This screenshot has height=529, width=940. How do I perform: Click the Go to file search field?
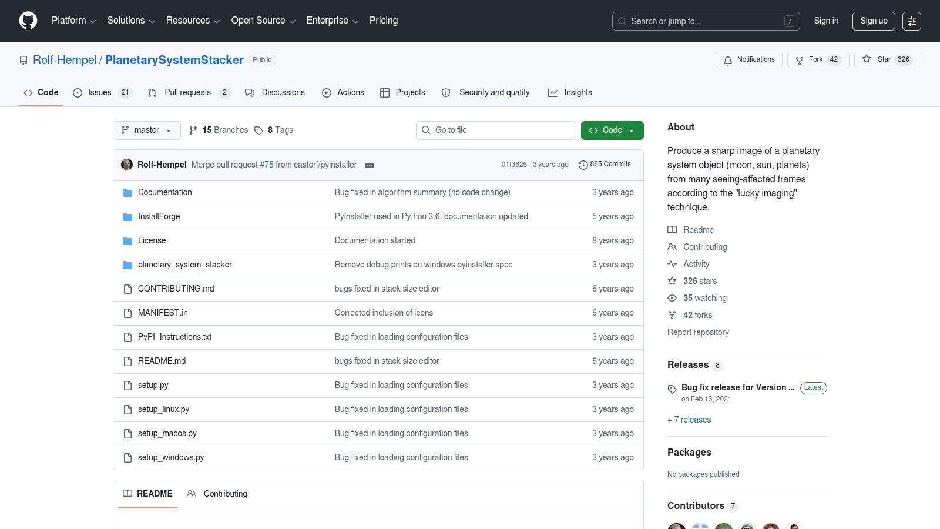(x=496, y=130)
